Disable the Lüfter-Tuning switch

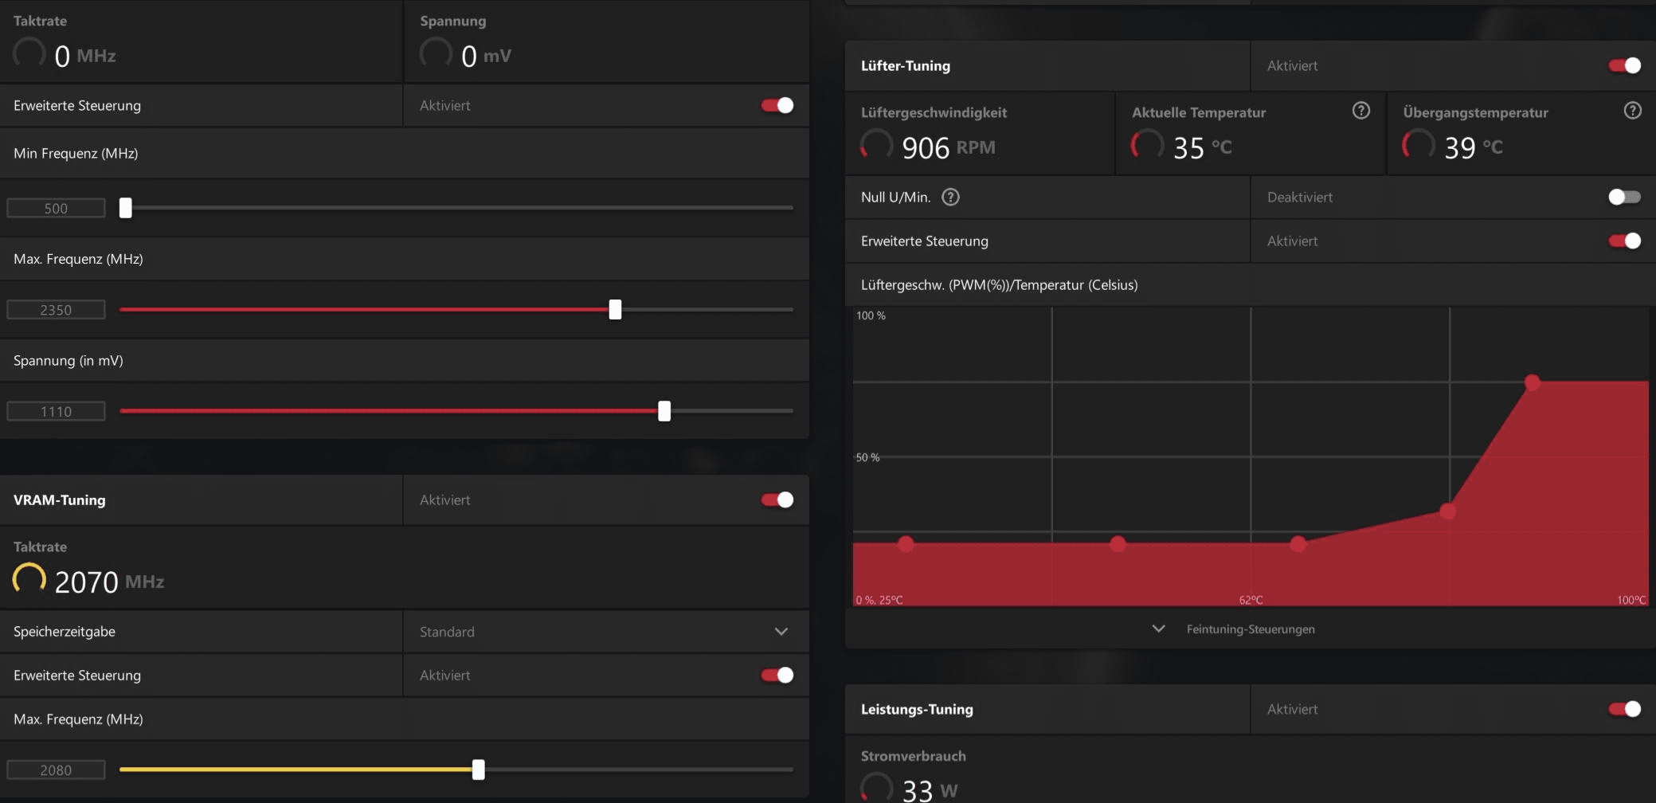(x=1625, y=65)
